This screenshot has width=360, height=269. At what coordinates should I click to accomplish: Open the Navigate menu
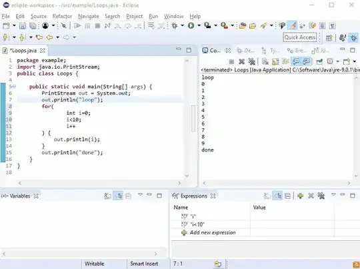89,16
